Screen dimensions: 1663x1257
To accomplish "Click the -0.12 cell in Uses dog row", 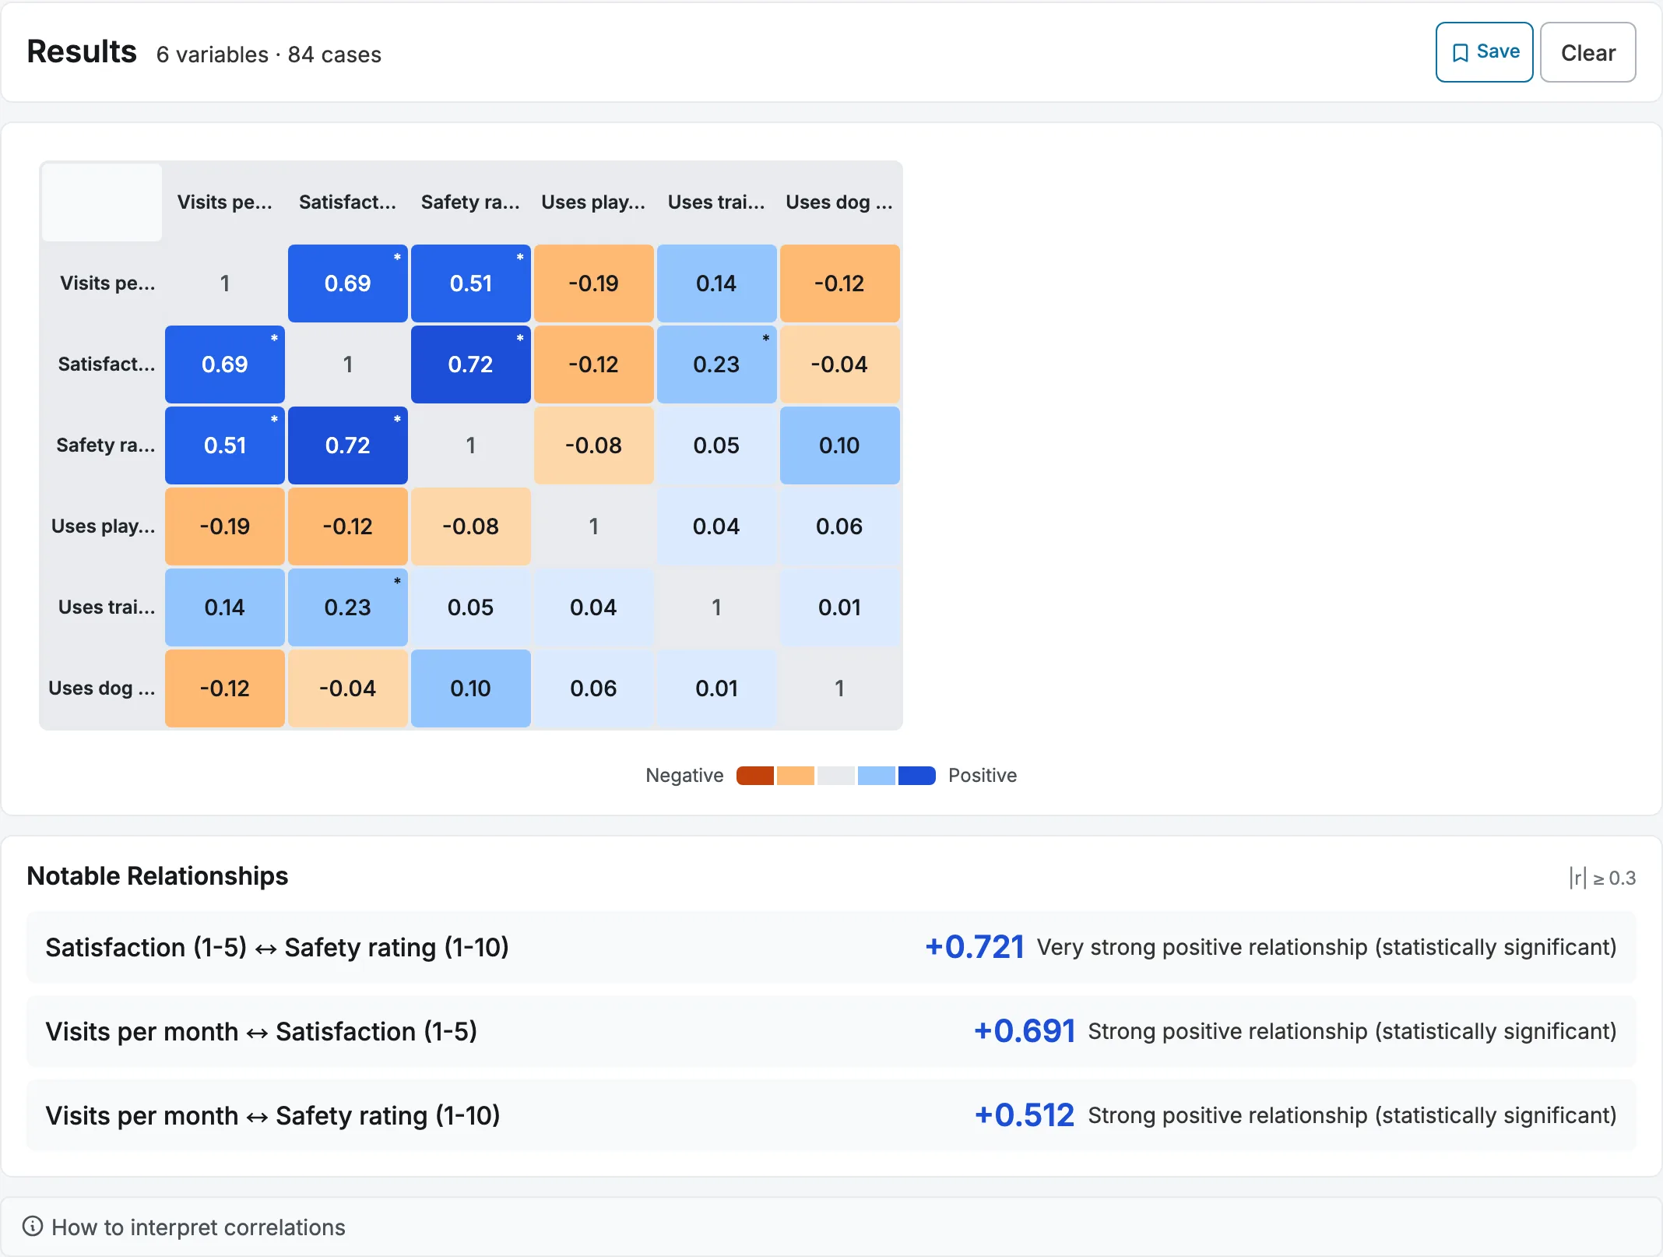I will click(225, 688).
